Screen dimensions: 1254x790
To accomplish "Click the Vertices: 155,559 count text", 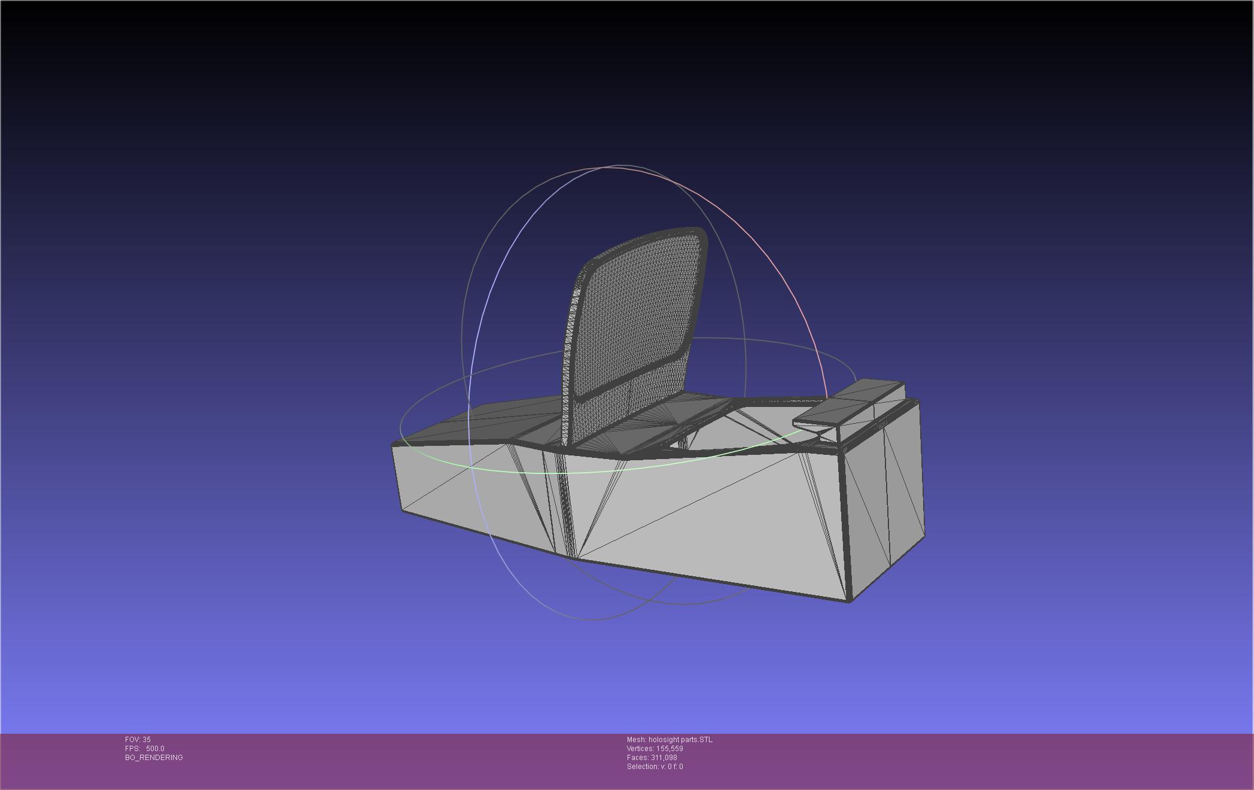I will point(655,749).
